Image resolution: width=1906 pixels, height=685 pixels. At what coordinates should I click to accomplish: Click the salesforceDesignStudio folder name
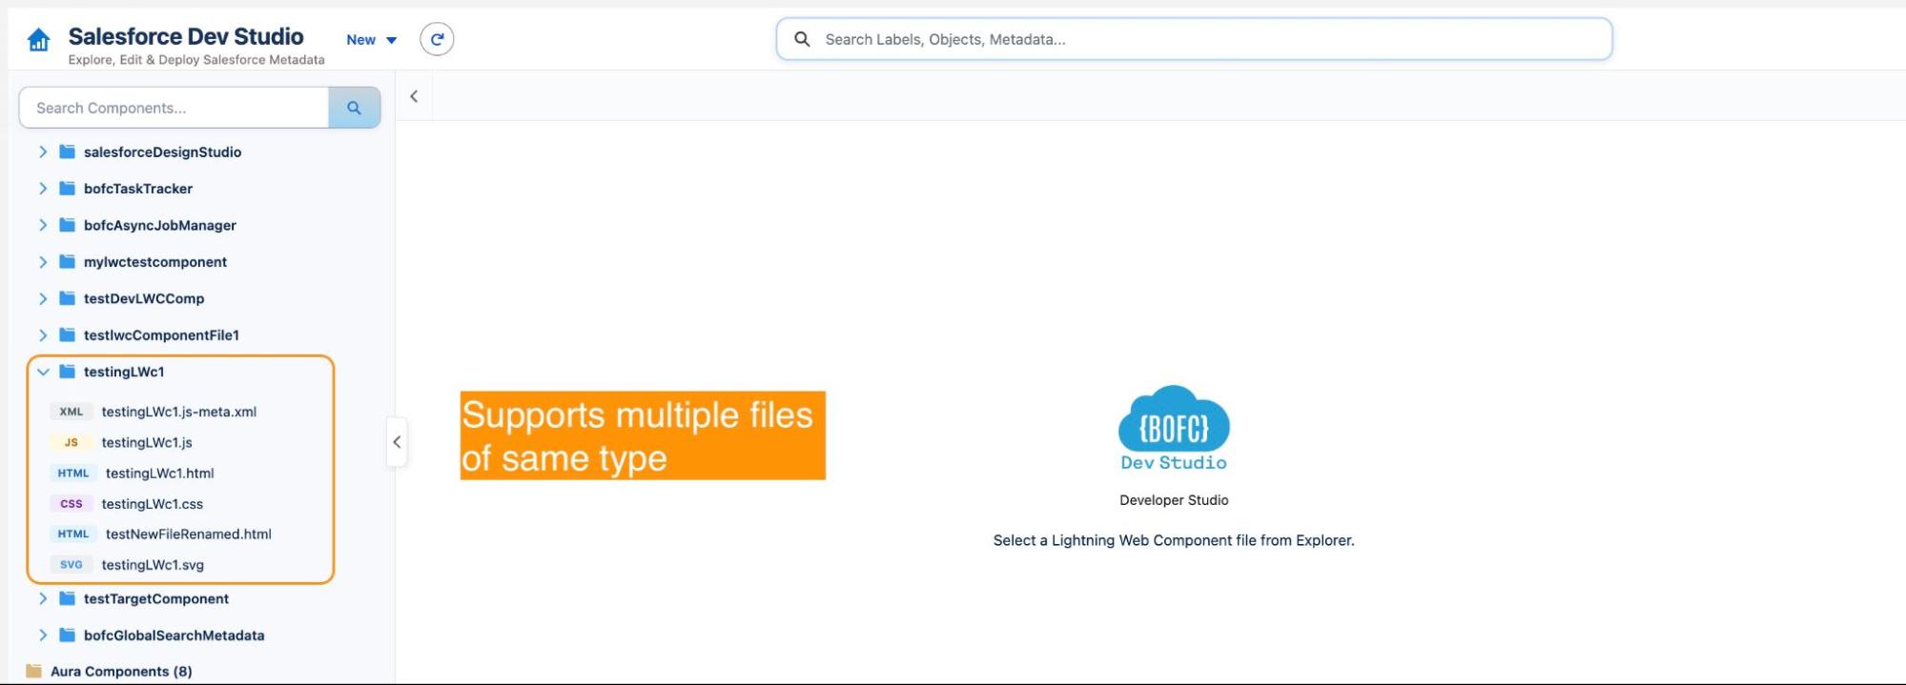pyautogui.click(x=162, y=151)
